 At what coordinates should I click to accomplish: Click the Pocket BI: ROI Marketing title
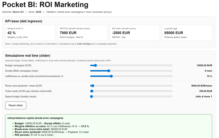click(45, 5)
